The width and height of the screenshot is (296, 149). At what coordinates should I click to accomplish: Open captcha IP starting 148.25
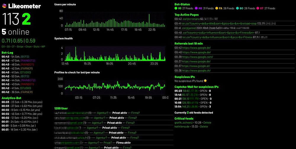190,107
